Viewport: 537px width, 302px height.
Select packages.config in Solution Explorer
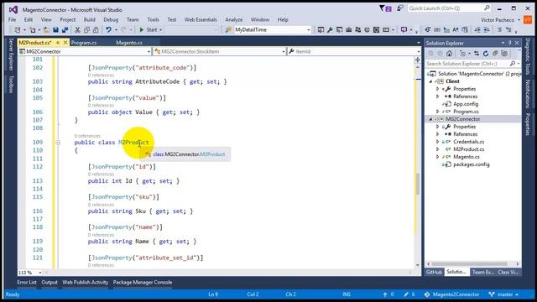(472, 164)
